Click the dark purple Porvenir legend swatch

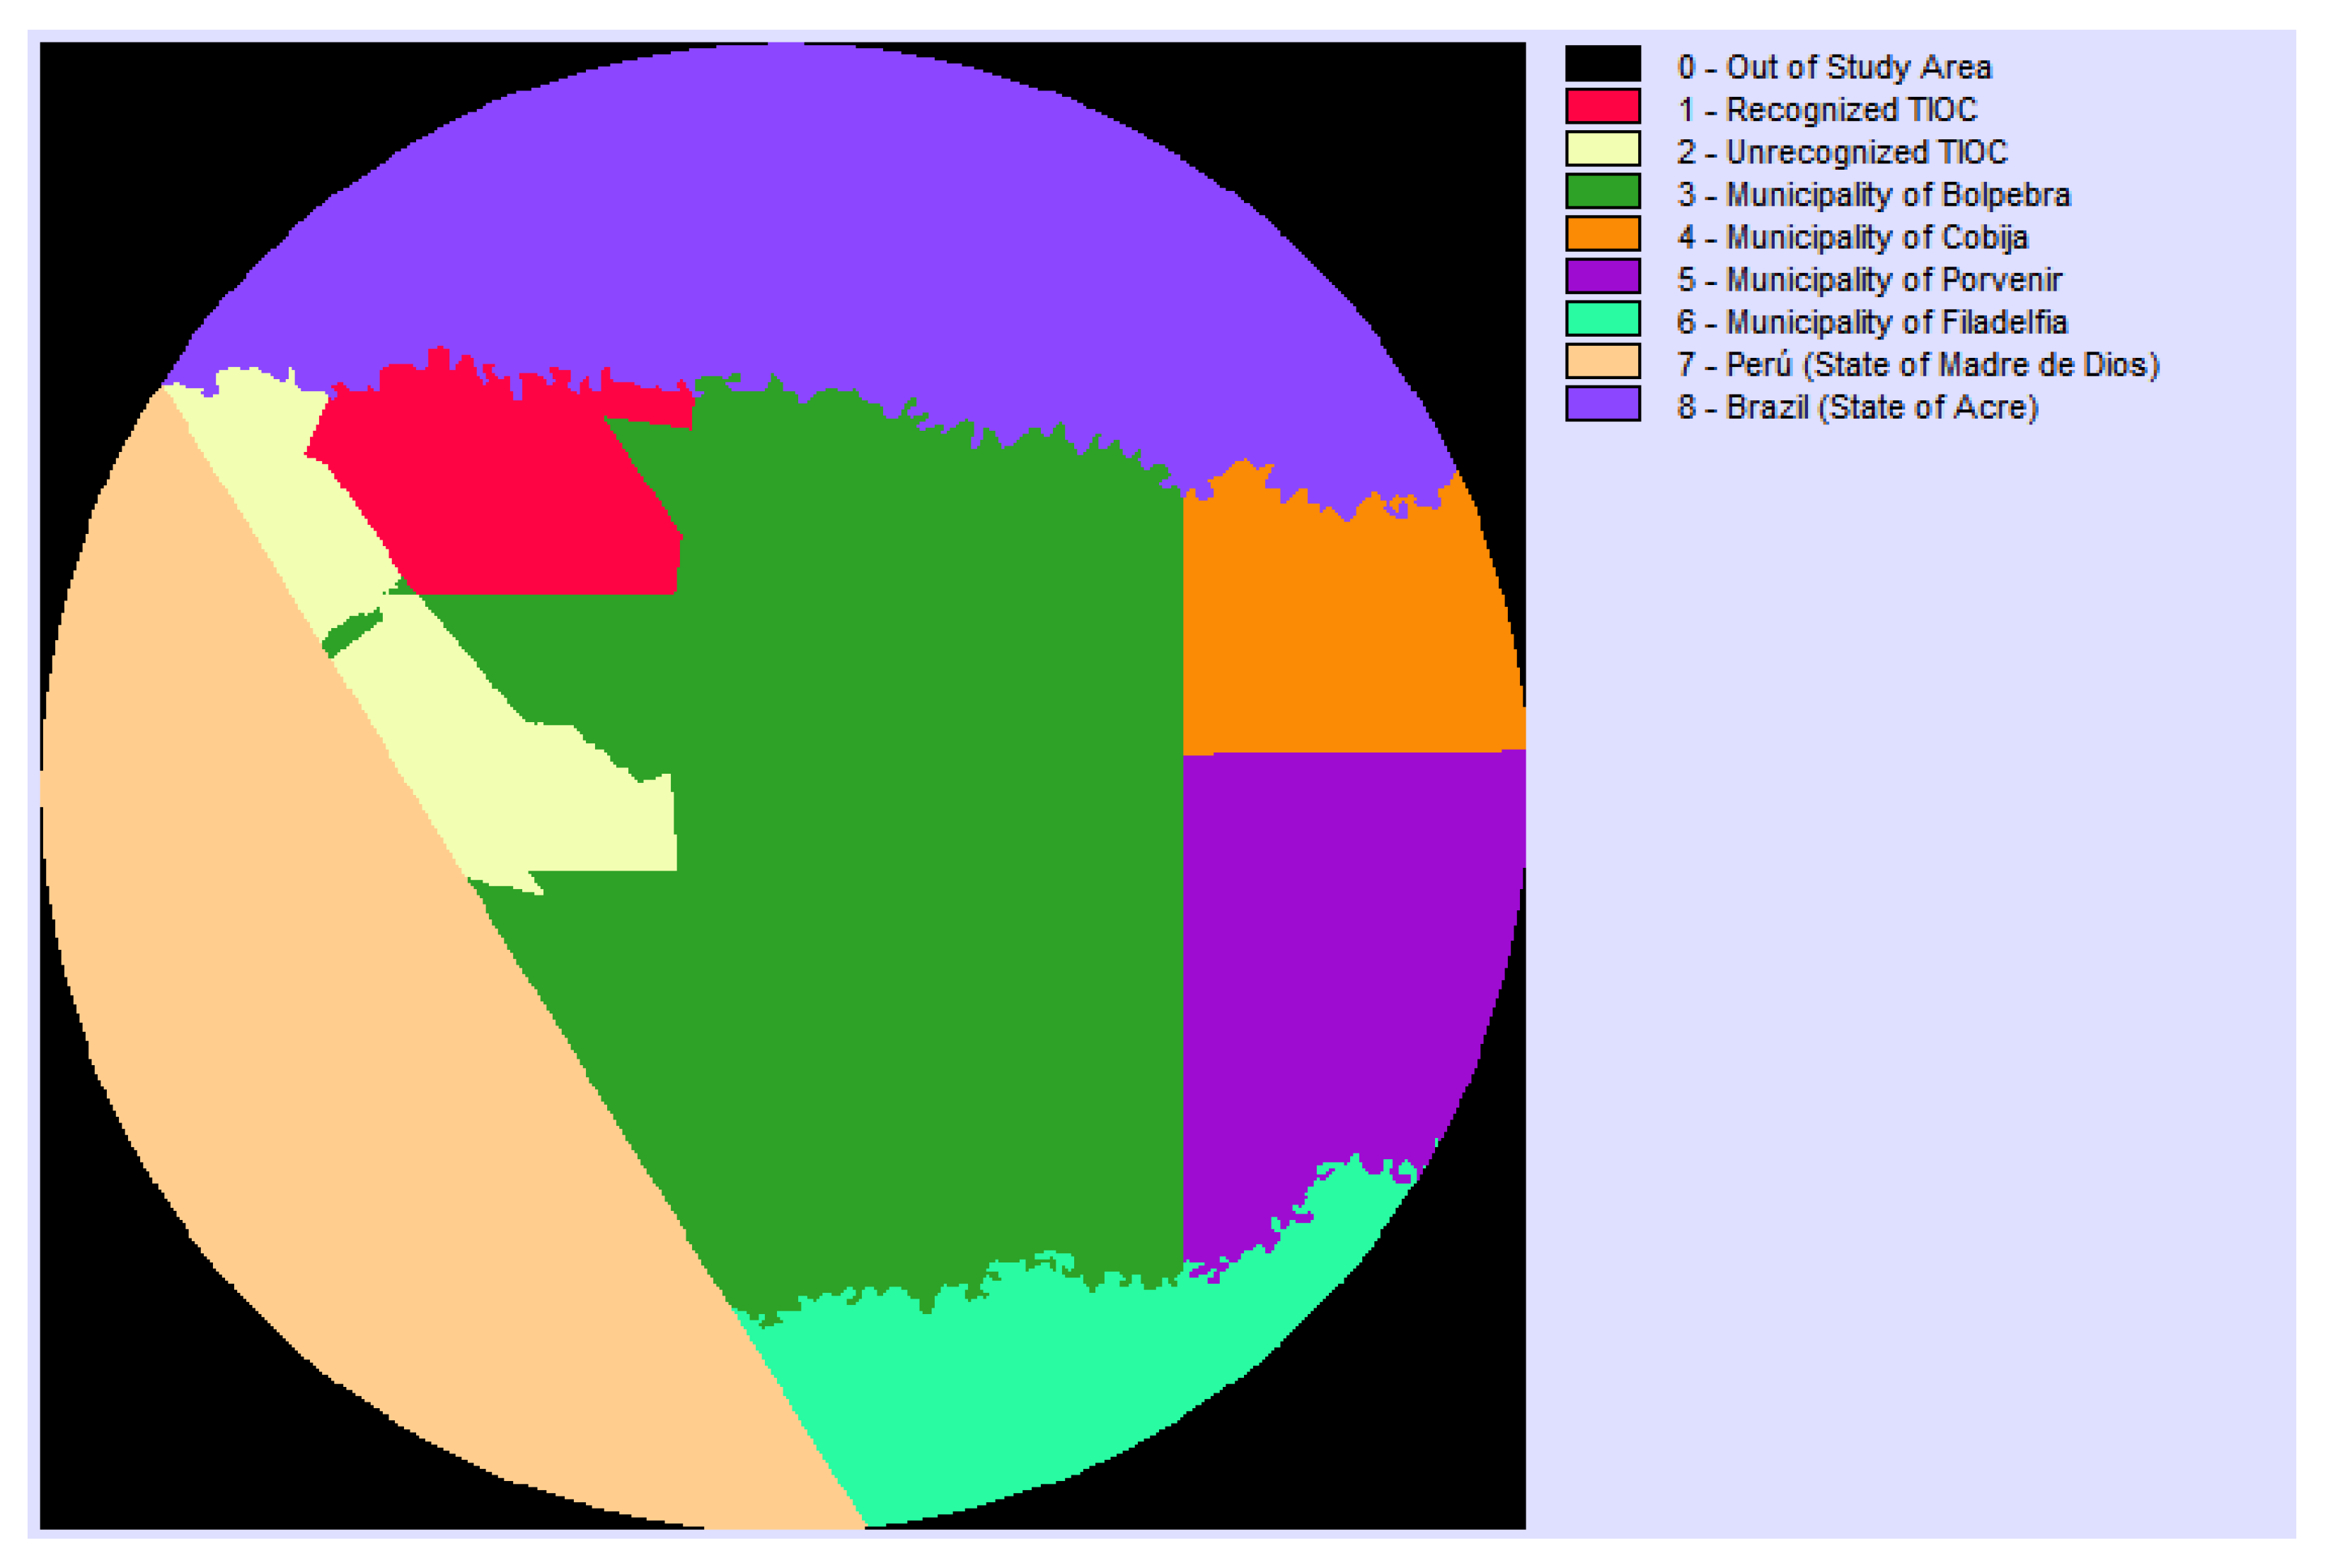coord(1602,277)
